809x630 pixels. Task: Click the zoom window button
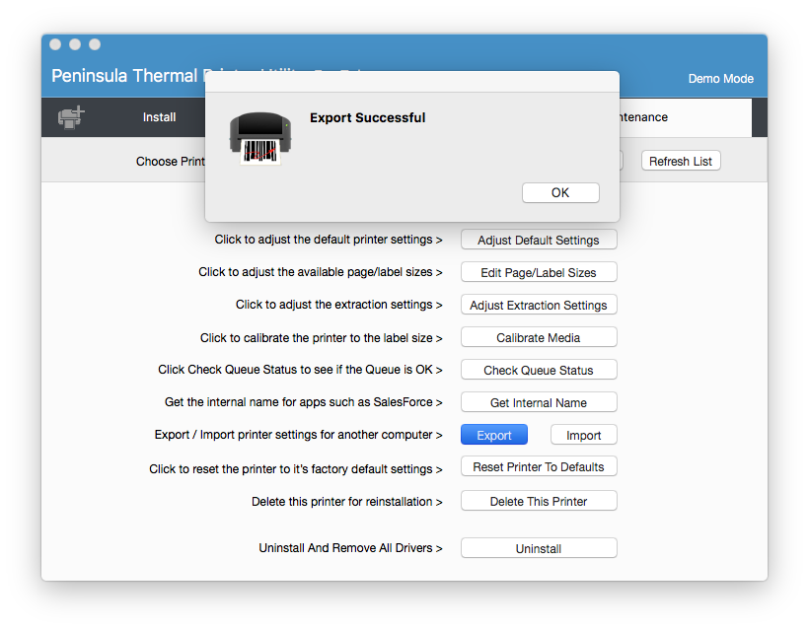95,44
